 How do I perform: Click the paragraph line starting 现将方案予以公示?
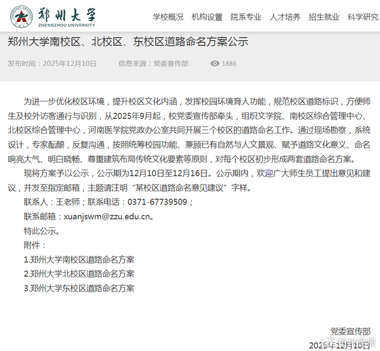[x=197, y=174]
